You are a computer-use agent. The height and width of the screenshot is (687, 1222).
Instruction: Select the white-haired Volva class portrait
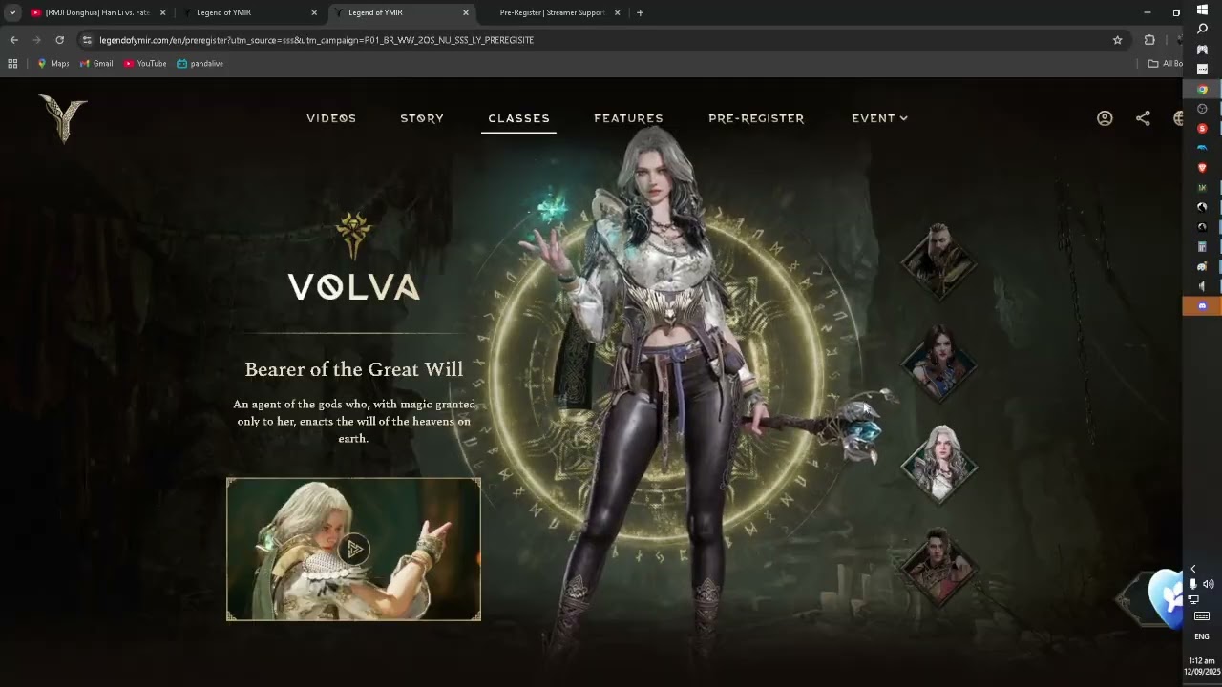pyautogui.click(x=939, y=465)
